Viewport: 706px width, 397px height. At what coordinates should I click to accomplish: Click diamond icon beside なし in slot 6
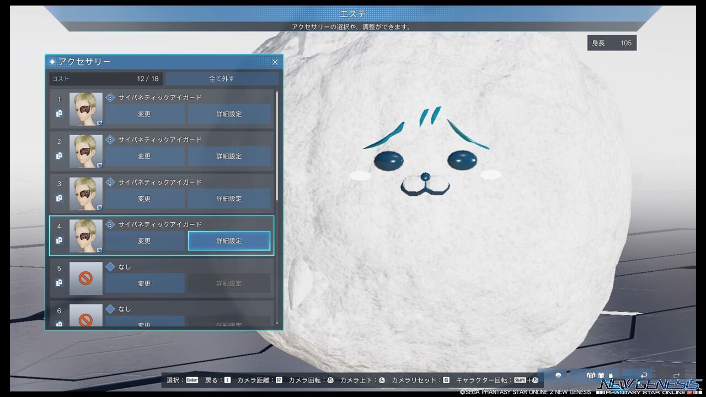click(x=110, y=309)
